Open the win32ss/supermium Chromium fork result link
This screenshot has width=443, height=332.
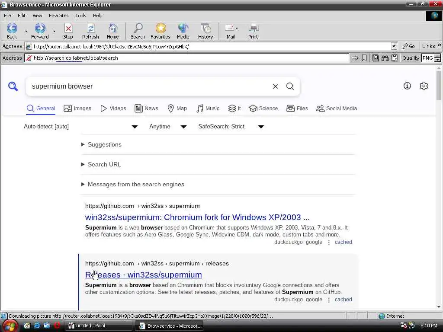tap(197, 217)
